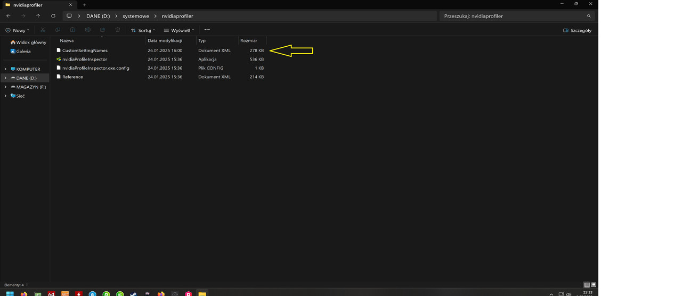Click the red 64 taskbar icon

click(x=51, y=293)
